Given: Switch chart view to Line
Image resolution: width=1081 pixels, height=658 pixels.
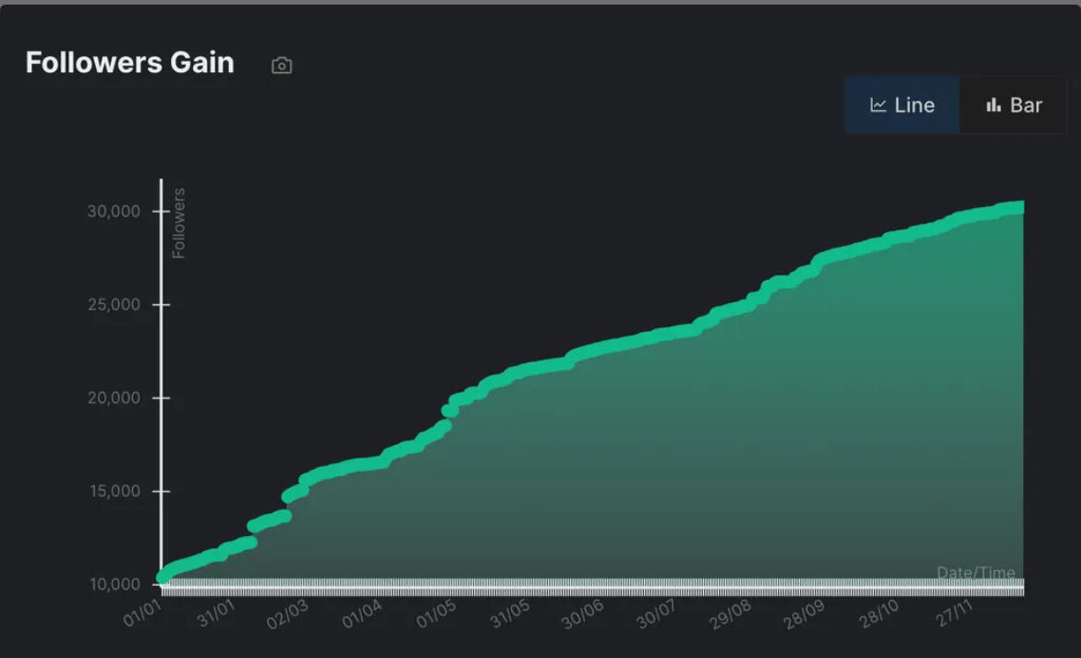Looking at the screenshot, I should pyautogui.click(x=903, y=105).
